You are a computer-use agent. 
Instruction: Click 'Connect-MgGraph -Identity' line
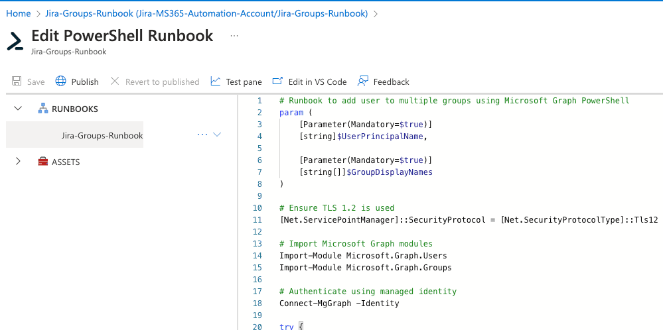point(339,303)
